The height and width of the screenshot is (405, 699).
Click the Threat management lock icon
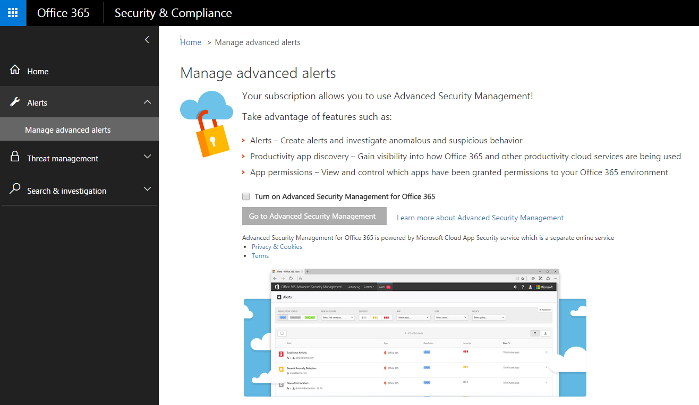pyautogui.click(x=15, y=156)
